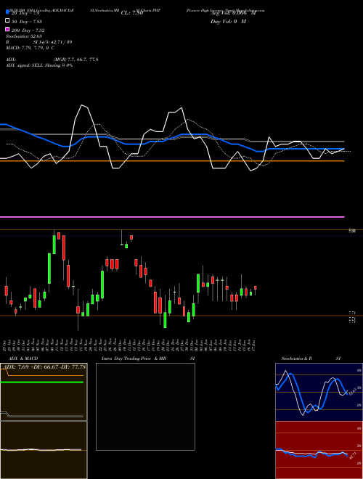The image size is (363, 479).
Task: Click 'ADX: 7.69 +DY: 66.67 -DY: 77.78' header
Action: (x=44, y=367)
